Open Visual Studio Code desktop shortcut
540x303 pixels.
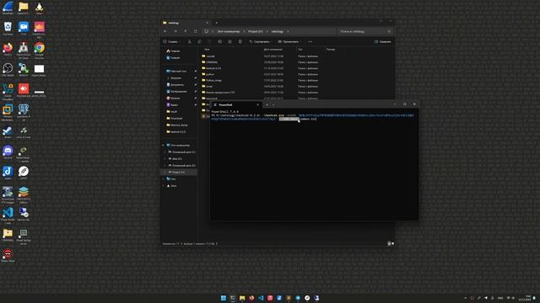(x=8, y=215)
